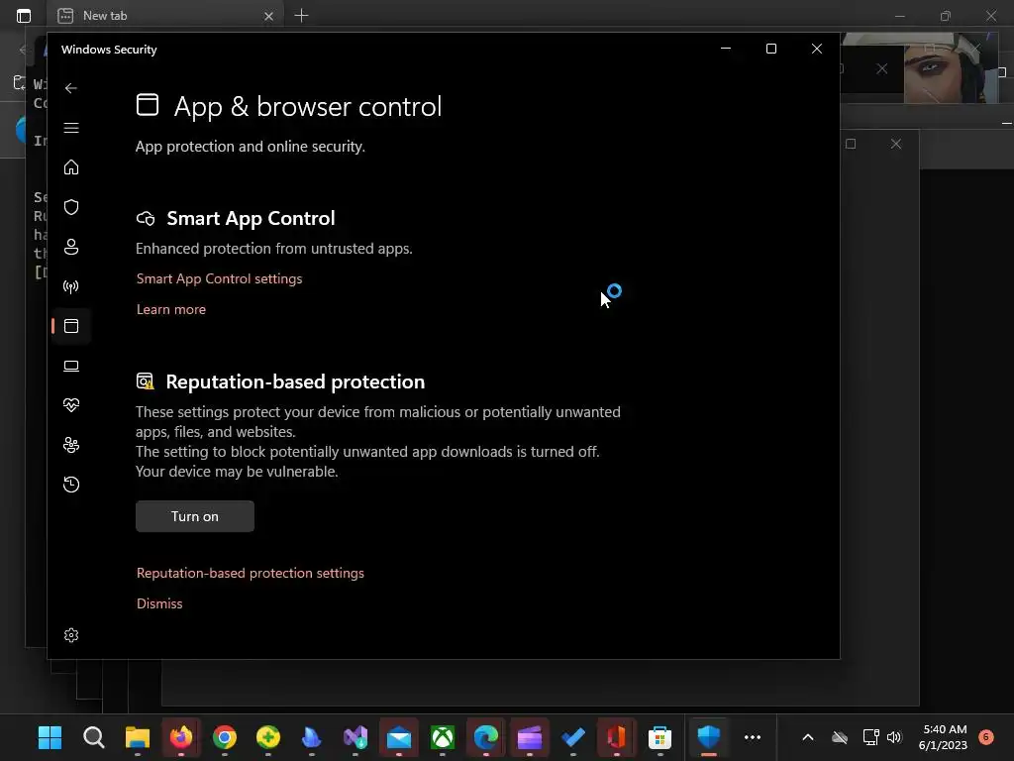Close the New tab browser tab
1014x761 pixels.
pyautogui.click(x=268, y=16)
